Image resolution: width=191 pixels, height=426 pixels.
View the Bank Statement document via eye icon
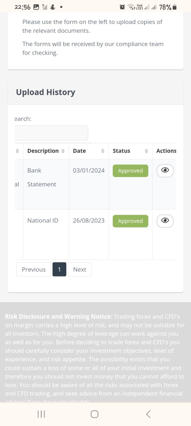pyautogui.click(x=165, y=171)
